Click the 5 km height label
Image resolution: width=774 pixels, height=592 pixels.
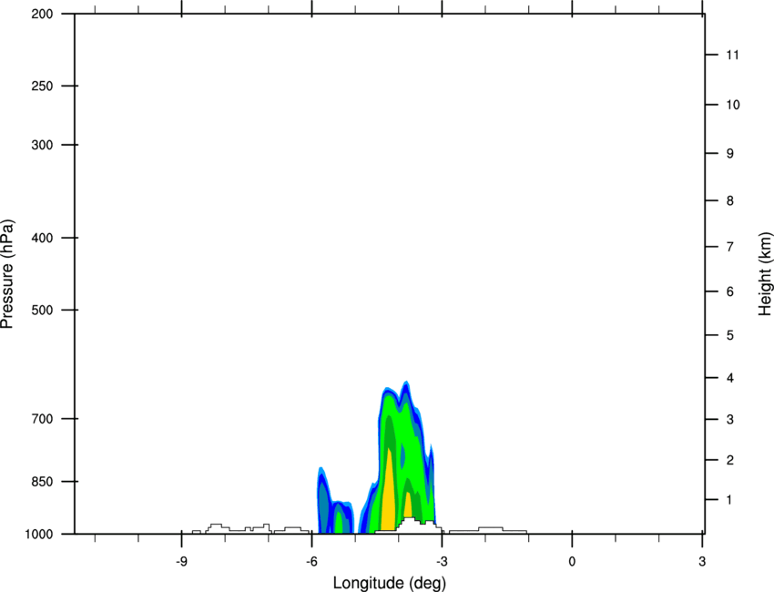pos(730,335)
